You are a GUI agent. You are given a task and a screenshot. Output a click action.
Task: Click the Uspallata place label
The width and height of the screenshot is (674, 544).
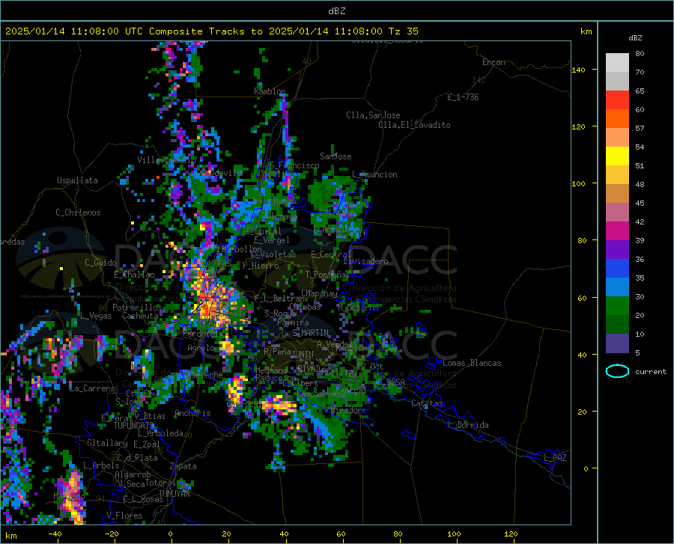point(77,181)
